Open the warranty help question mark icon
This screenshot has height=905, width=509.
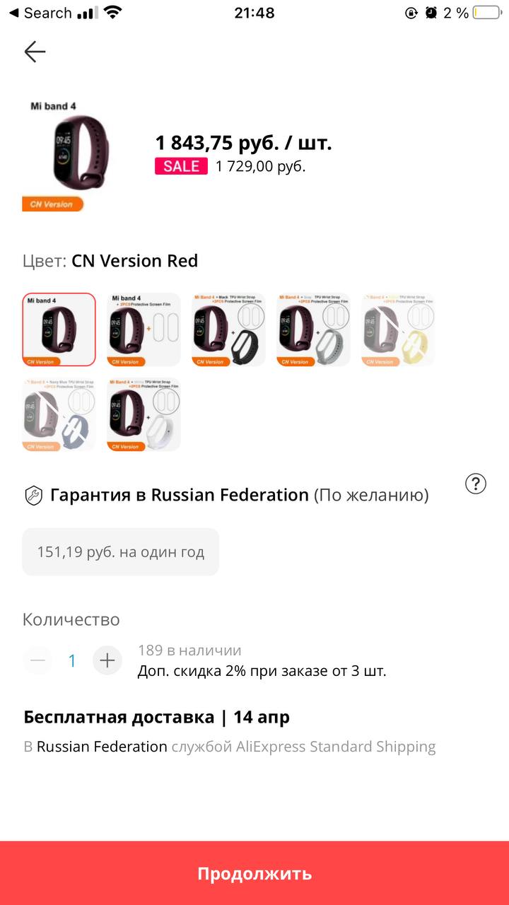click(x=476, y=484)
